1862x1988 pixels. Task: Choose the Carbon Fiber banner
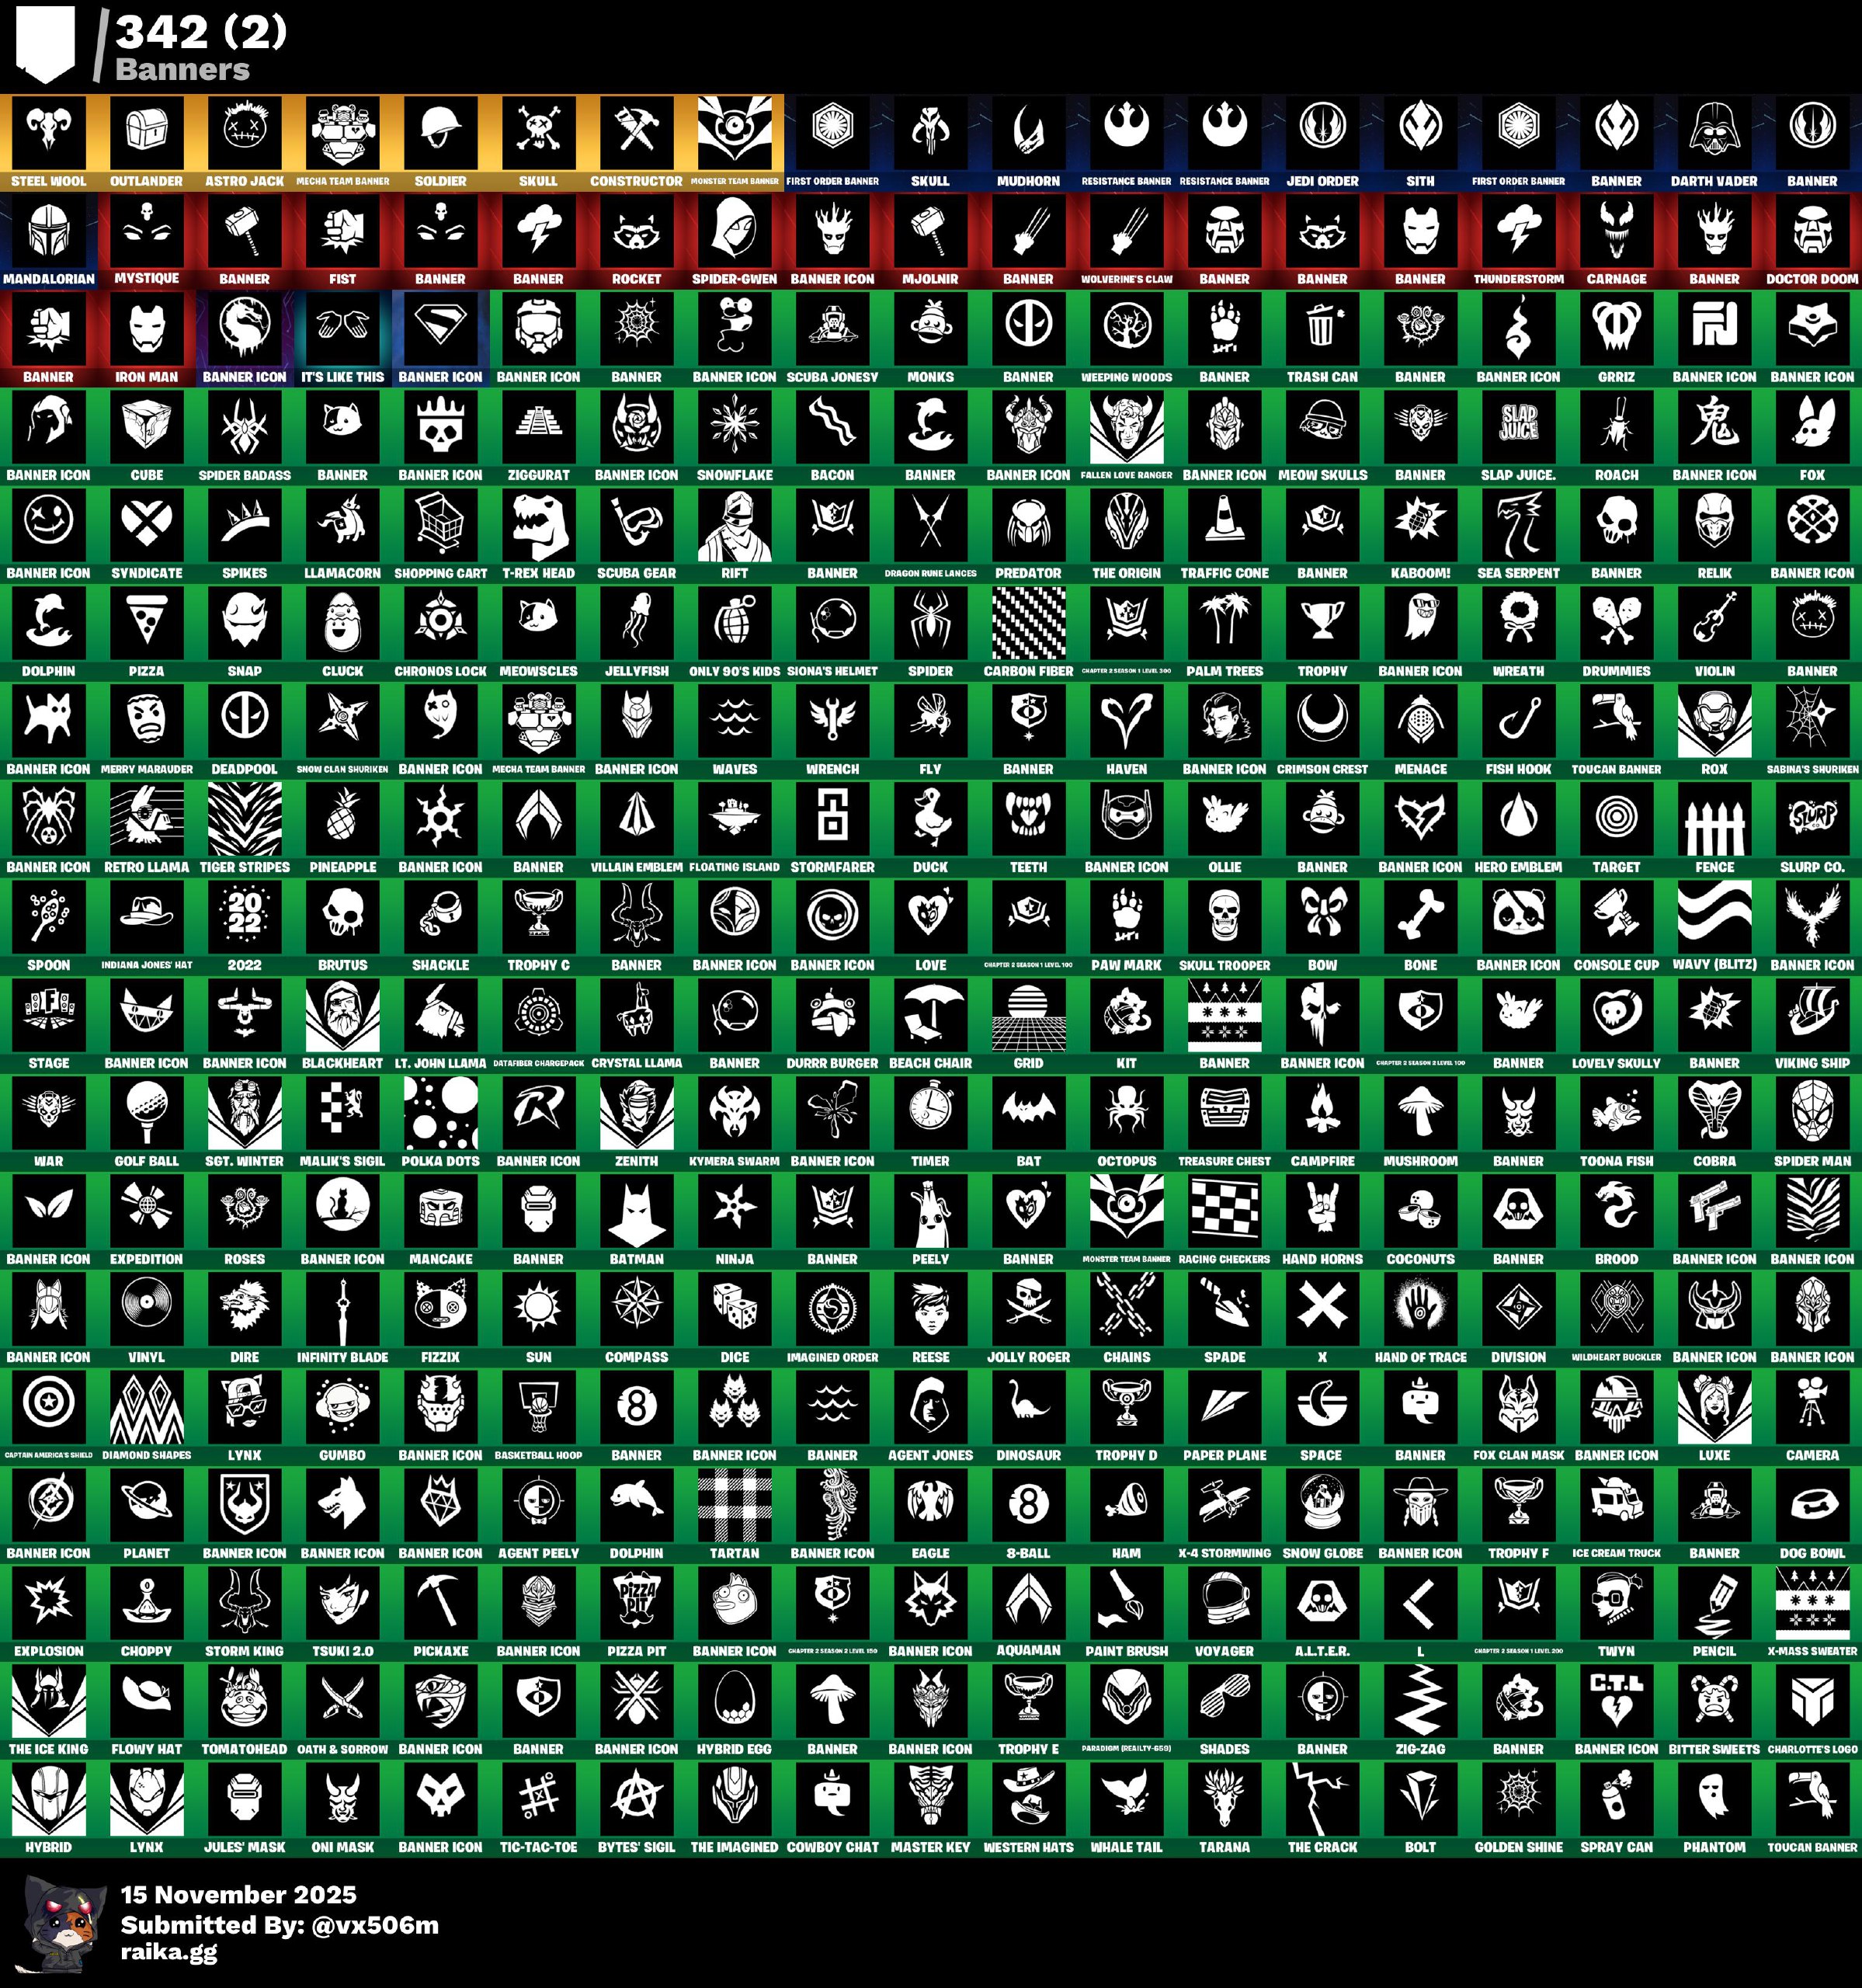click(1028, 623)
